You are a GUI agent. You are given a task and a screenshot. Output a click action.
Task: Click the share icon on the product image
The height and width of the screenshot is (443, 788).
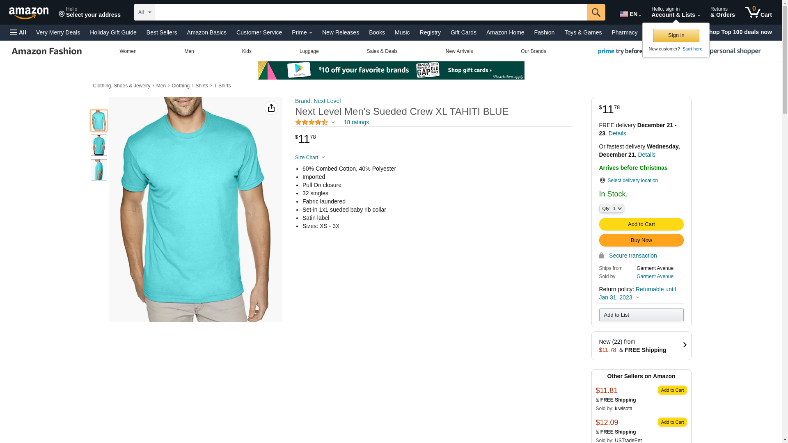click(x=271, y=108)
